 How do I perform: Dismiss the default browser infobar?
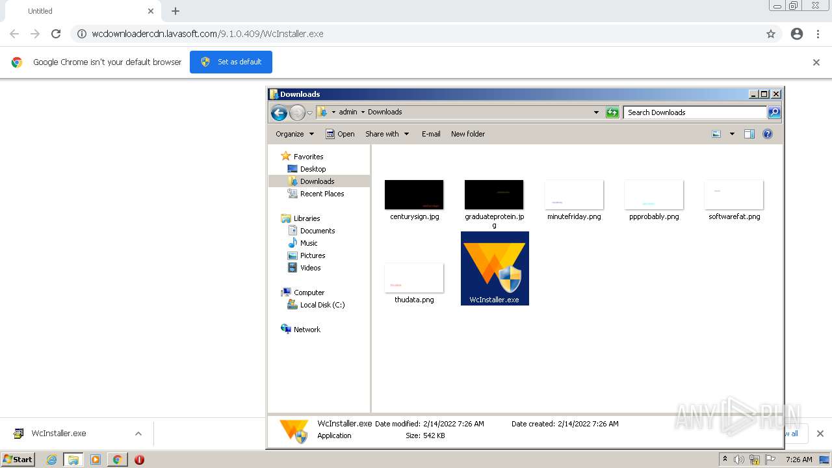point(816,62)
